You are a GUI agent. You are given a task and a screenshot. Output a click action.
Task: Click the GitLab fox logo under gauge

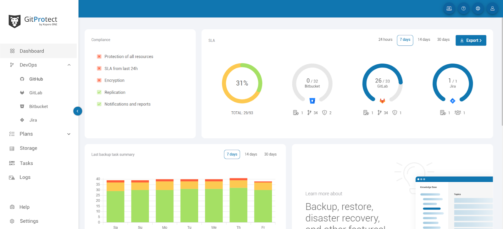(x=382, y=101)
